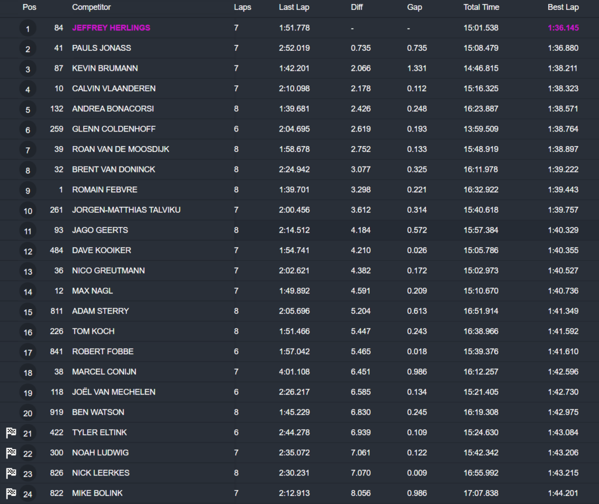
Task: Sort the table by Best Lap header
Action: [563, 8]
